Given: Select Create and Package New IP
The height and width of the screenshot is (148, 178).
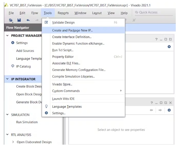Looking at the screenshot, I should click(x=72, y=30).
